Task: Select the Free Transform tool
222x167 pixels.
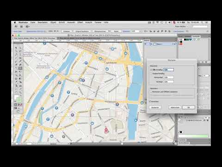Action: click(x=20, y=72)
